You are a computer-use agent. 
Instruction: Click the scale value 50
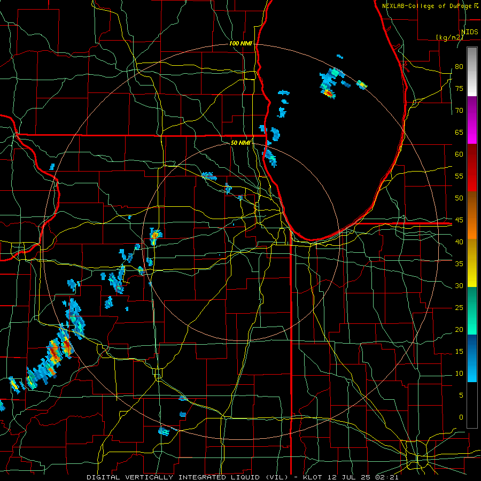tap(459, 198)
